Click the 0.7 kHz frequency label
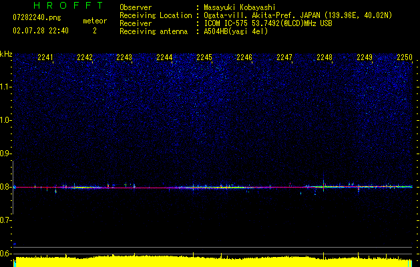 point(6,220)
